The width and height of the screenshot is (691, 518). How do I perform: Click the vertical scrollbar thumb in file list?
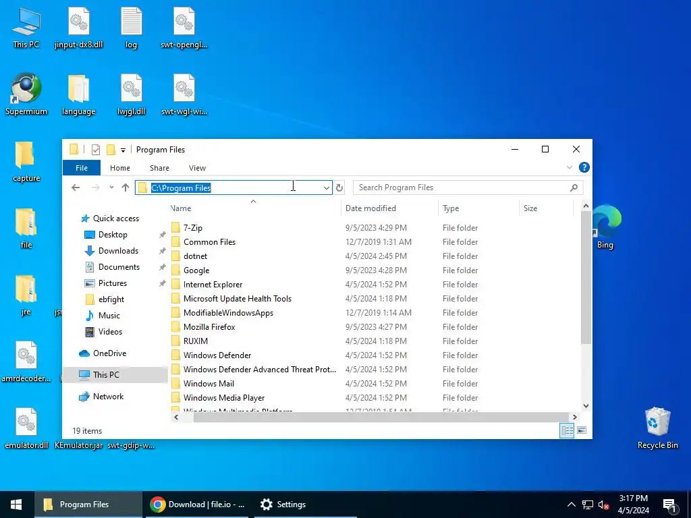pyautogui.click(x=586, y=277)
